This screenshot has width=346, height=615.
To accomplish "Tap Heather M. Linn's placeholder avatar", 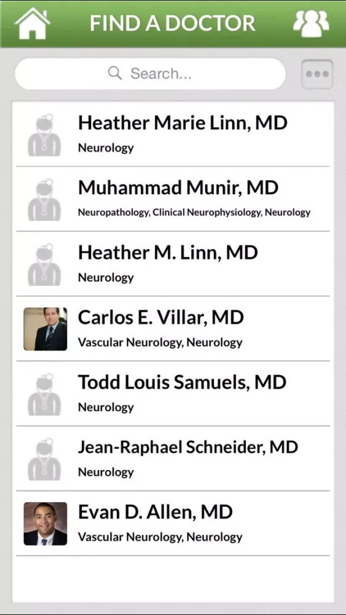I will point(45,264).
